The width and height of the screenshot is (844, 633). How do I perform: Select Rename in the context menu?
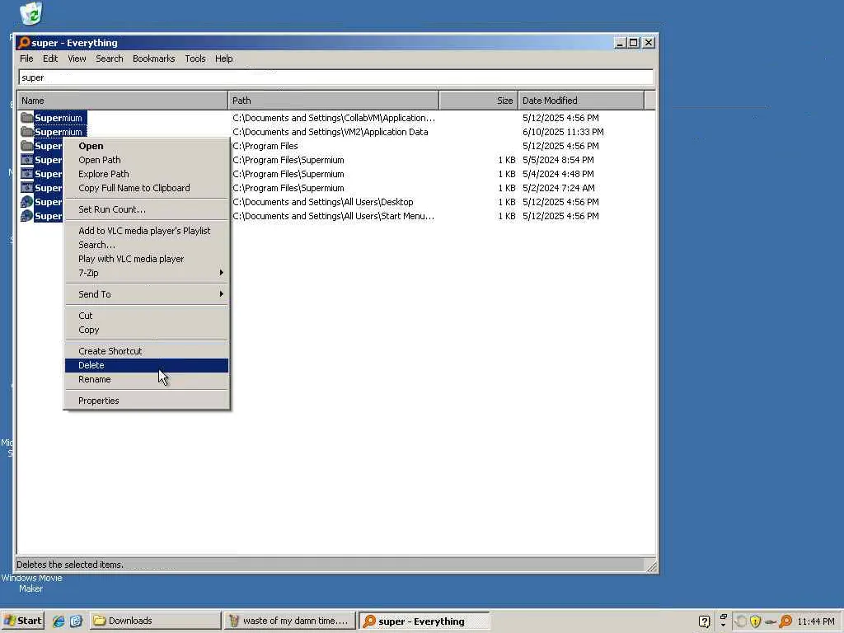click(x=147, y=379)
